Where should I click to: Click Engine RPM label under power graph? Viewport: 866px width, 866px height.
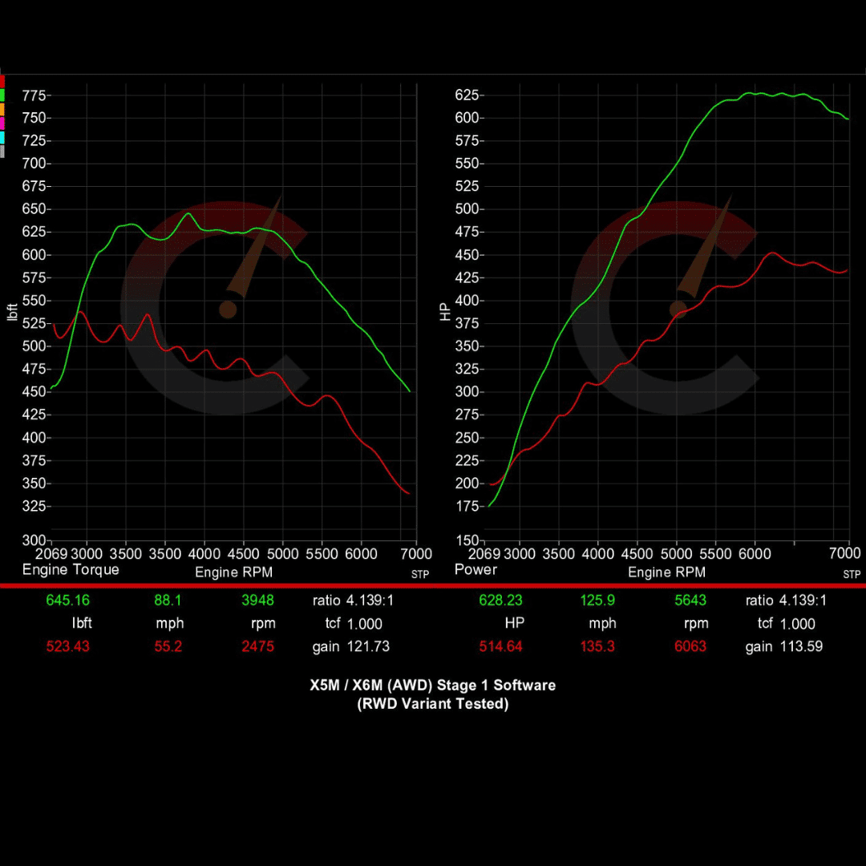point(666,572)
